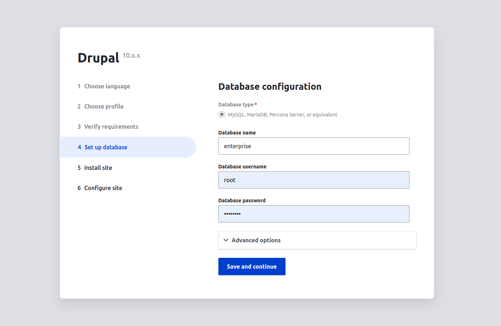
Task: Select the MySQL, MariaDB database type radio button
Action: pos(222,114)
